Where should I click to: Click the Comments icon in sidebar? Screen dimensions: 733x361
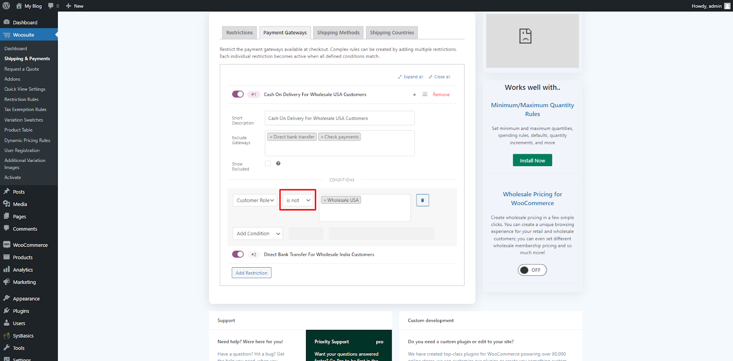[x=6, y=228]
